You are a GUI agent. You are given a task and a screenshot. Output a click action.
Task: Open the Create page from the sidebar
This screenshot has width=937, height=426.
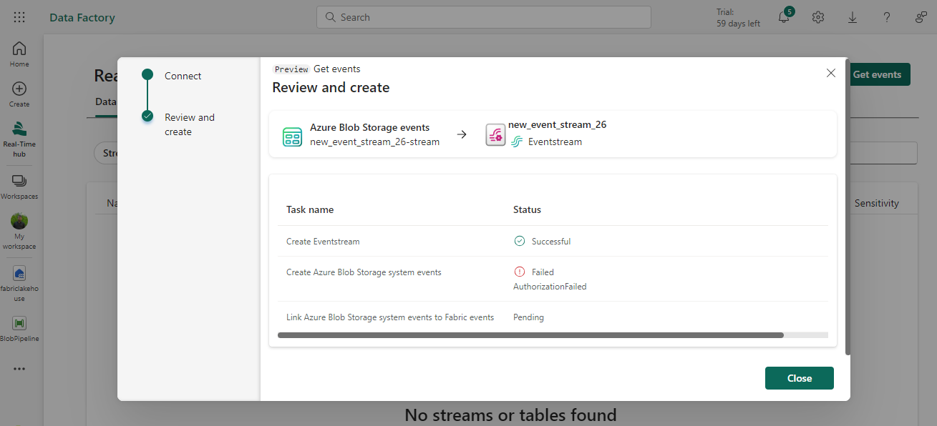(19, 94)
